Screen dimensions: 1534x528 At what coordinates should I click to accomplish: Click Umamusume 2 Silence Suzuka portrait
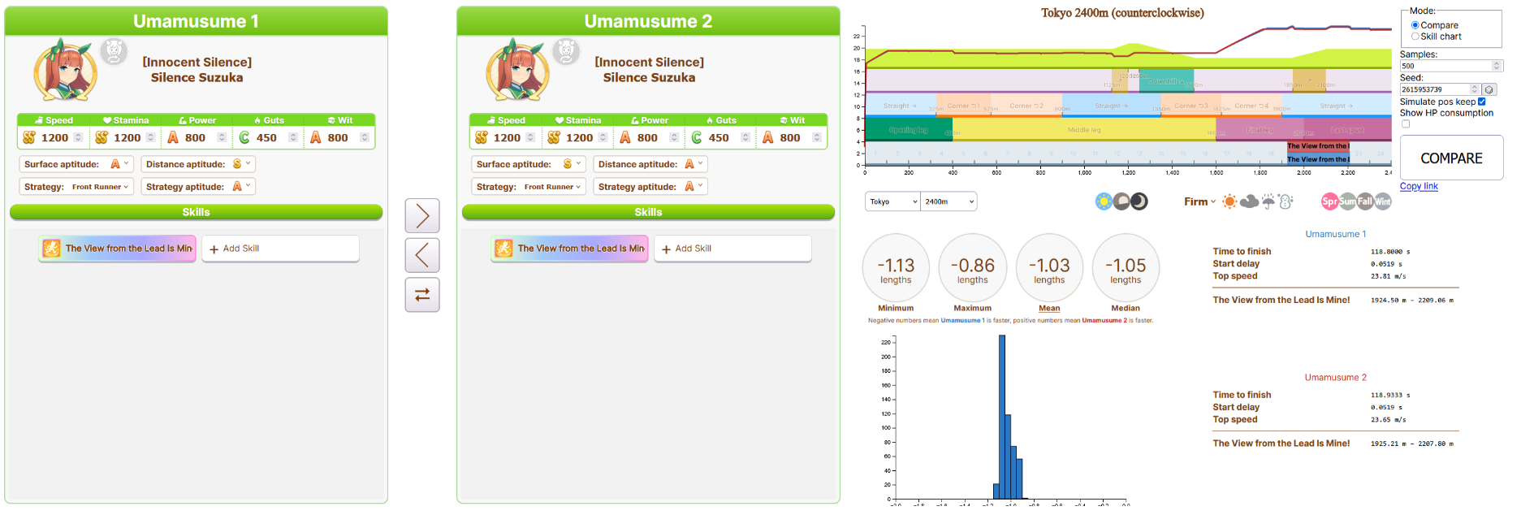pos(517,70)
